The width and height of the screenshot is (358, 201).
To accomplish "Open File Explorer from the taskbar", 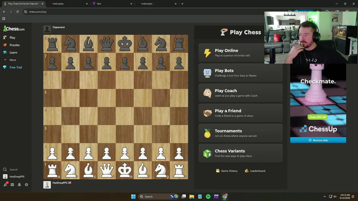I will (x=192, y=197).
